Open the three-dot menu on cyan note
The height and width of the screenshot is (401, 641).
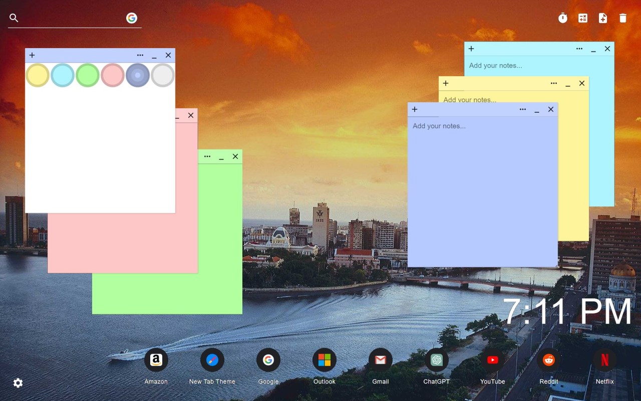pyautogui.click(x=579, y=49)
